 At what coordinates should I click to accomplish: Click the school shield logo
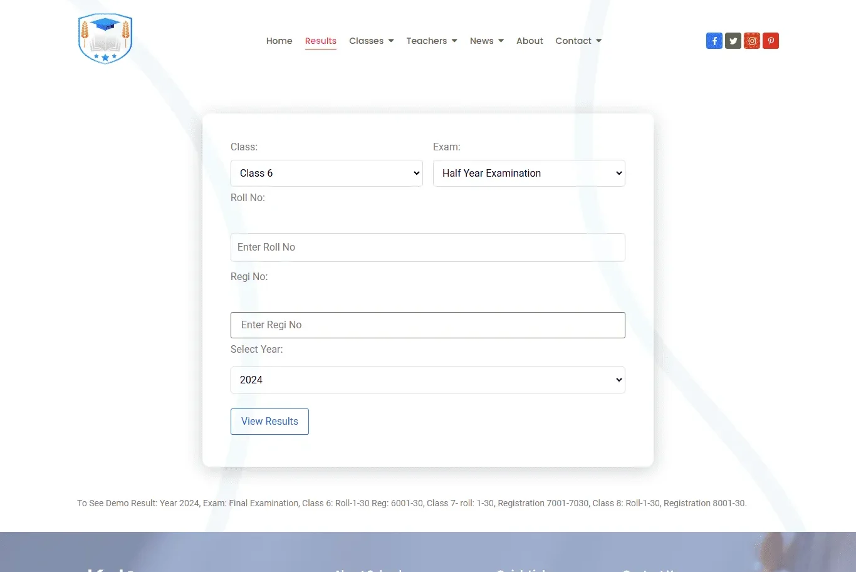(x=105, y=39)
